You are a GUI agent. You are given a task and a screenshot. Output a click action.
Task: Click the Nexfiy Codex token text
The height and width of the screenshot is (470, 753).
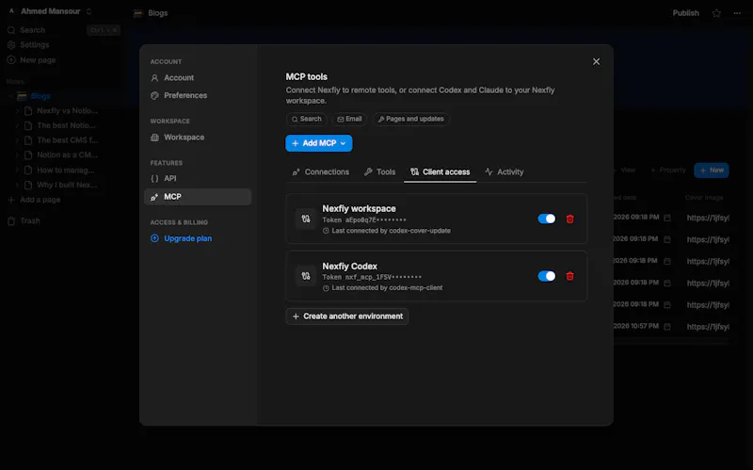pyautogui.click(x=372, y=277)
